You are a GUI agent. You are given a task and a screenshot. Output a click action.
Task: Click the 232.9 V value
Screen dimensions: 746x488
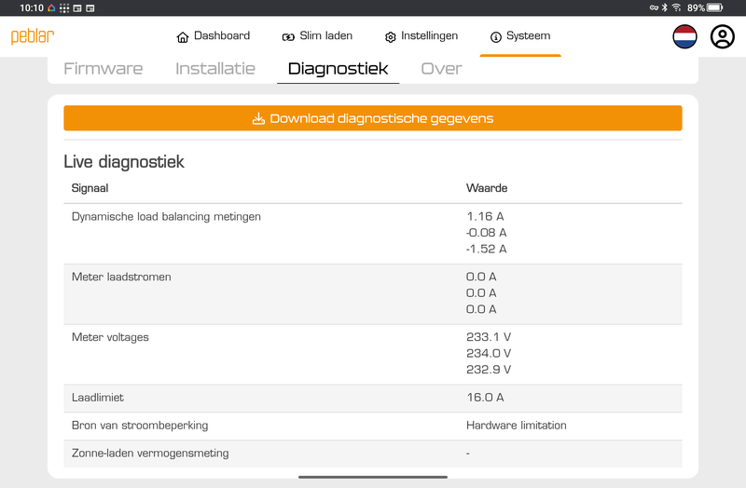point(489,370)
